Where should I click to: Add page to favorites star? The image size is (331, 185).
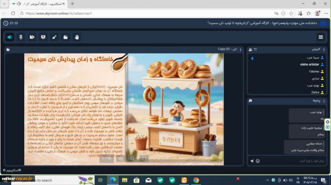pyautogui.click(x=291, y=13)
